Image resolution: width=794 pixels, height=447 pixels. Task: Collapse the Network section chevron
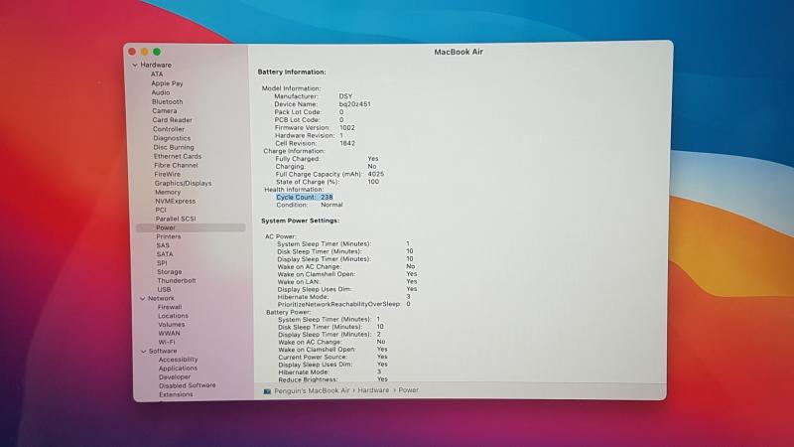tap(142, 299)
